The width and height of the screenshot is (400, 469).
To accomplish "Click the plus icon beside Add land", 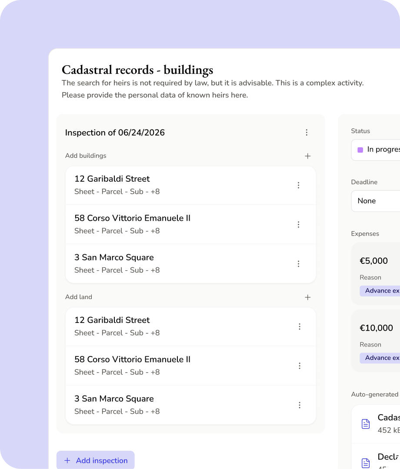I will point(307,297).
